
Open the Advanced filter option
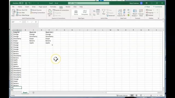[x=110, y=16]
